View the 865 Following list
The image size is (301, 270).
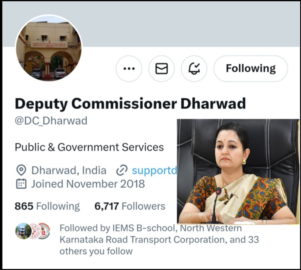click(47, 206)
